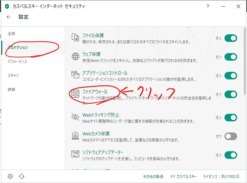Screen dimensions: 247x183
Task: Click the Webトラッキング防止 description text
Action: pyautogui.click(x=139, y=121)
